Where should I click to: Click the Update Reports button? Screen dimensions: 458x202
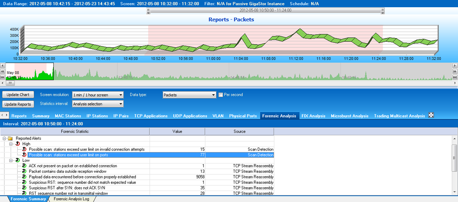18,104
